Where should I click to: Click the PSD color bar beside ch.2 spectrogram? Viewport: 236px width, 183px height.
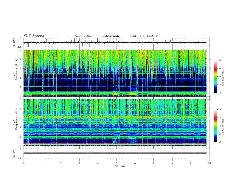(x=215, y=126)
